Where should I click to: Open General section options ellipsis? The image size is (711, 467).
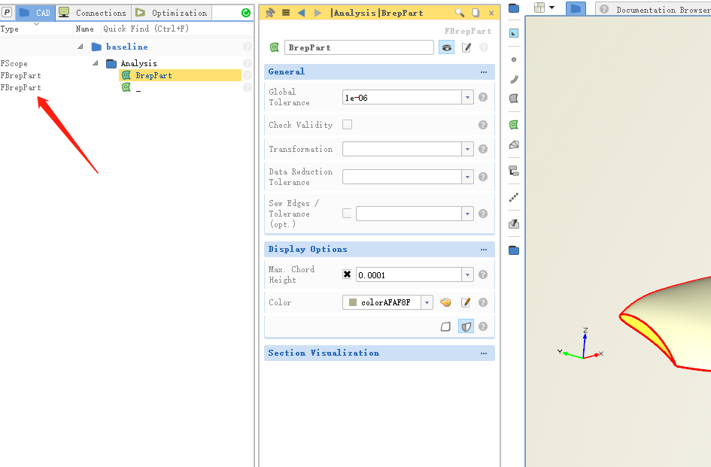pyautogui.click(x=484, y=71)
